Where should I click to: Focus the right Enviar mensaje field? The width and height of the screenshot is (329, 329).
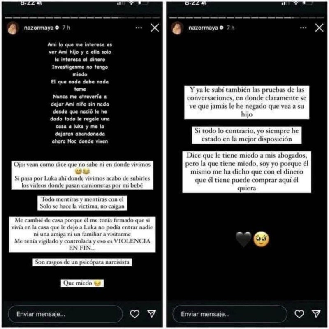pyautogui.click(x=230, y=314)
